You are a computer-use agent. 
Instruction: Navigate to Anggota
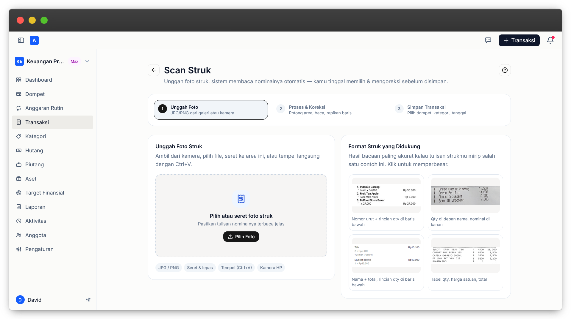click(x=52, y=235)
